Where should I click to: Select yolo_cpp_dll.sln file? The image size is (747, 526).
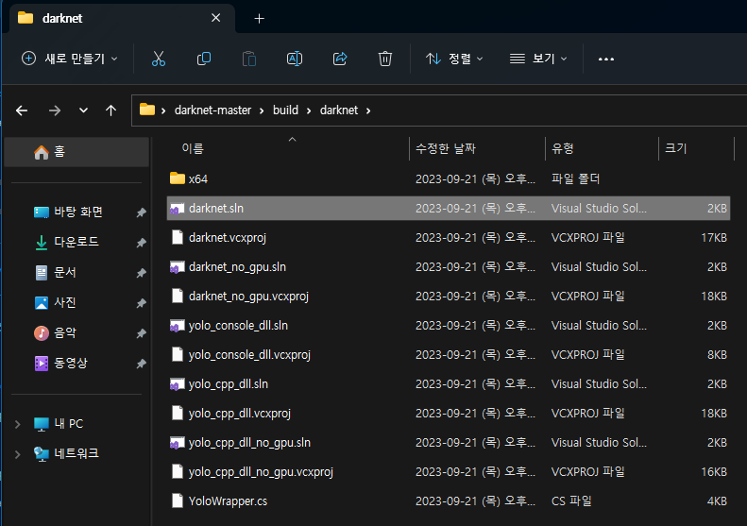point(449,384)
